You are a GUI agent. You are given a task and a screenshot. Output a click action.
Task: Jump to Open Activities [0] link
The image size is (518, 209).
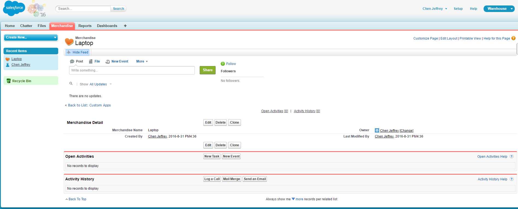[275, 111]
